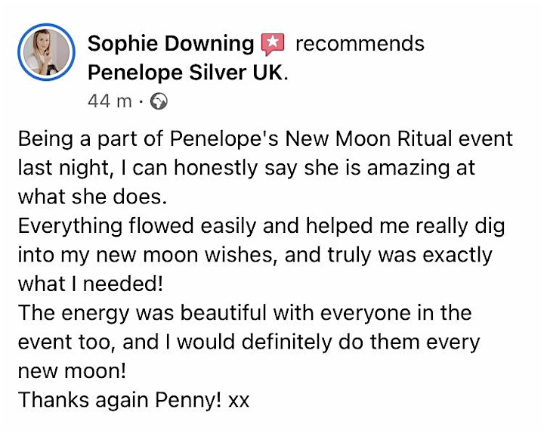Click the word recommends in the header
Viewport: 544px width, 434px height.
pos(360,44)
